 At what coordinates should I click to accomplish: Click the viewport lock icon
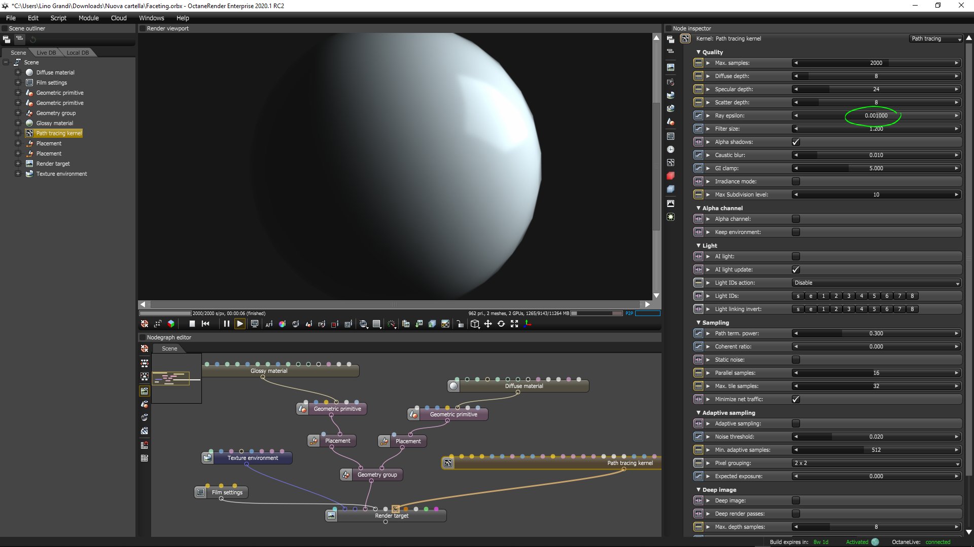pos(460,324)
